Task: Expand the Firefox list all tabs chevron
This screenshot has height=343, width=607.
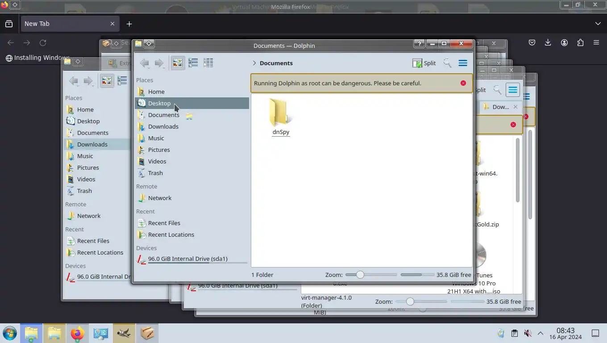Action: coord(598,24)
